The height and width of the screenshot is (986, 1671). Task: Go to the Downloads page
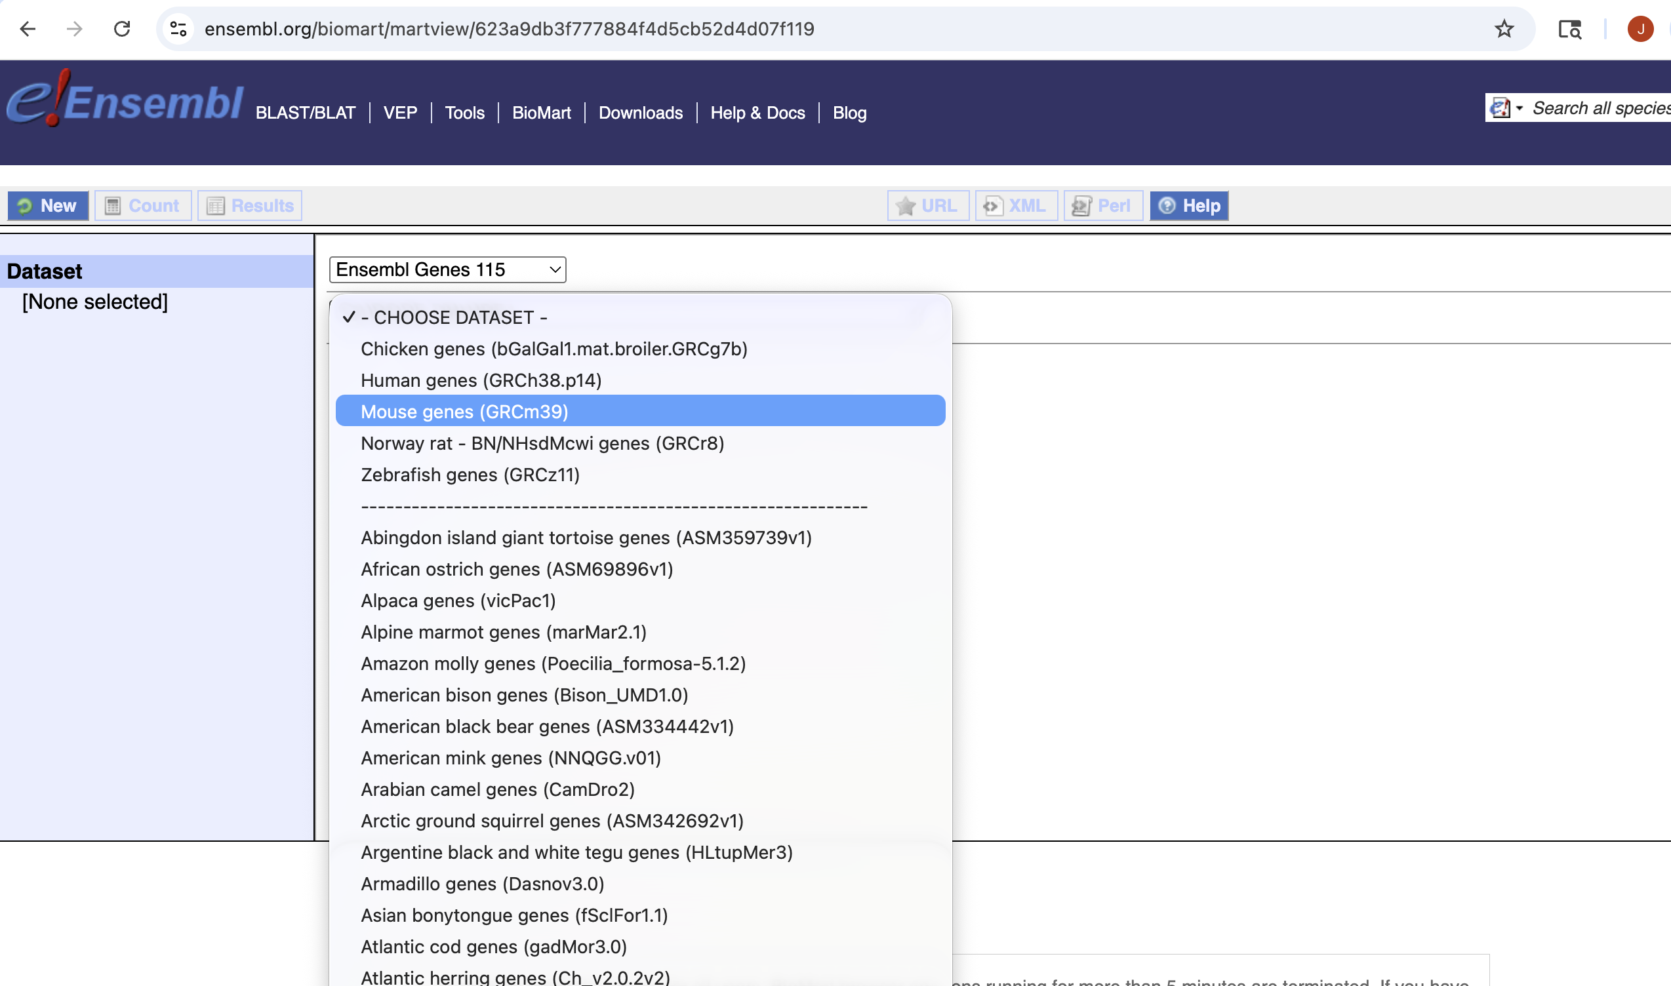tap(640, 113)
